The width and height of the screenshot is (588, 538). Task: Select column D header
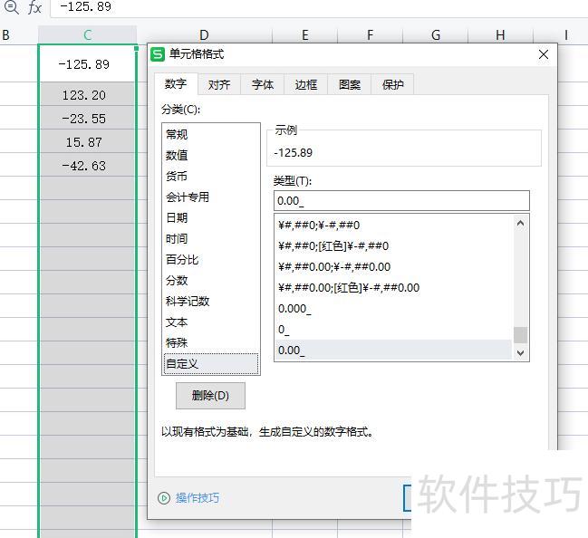(204, 35)
